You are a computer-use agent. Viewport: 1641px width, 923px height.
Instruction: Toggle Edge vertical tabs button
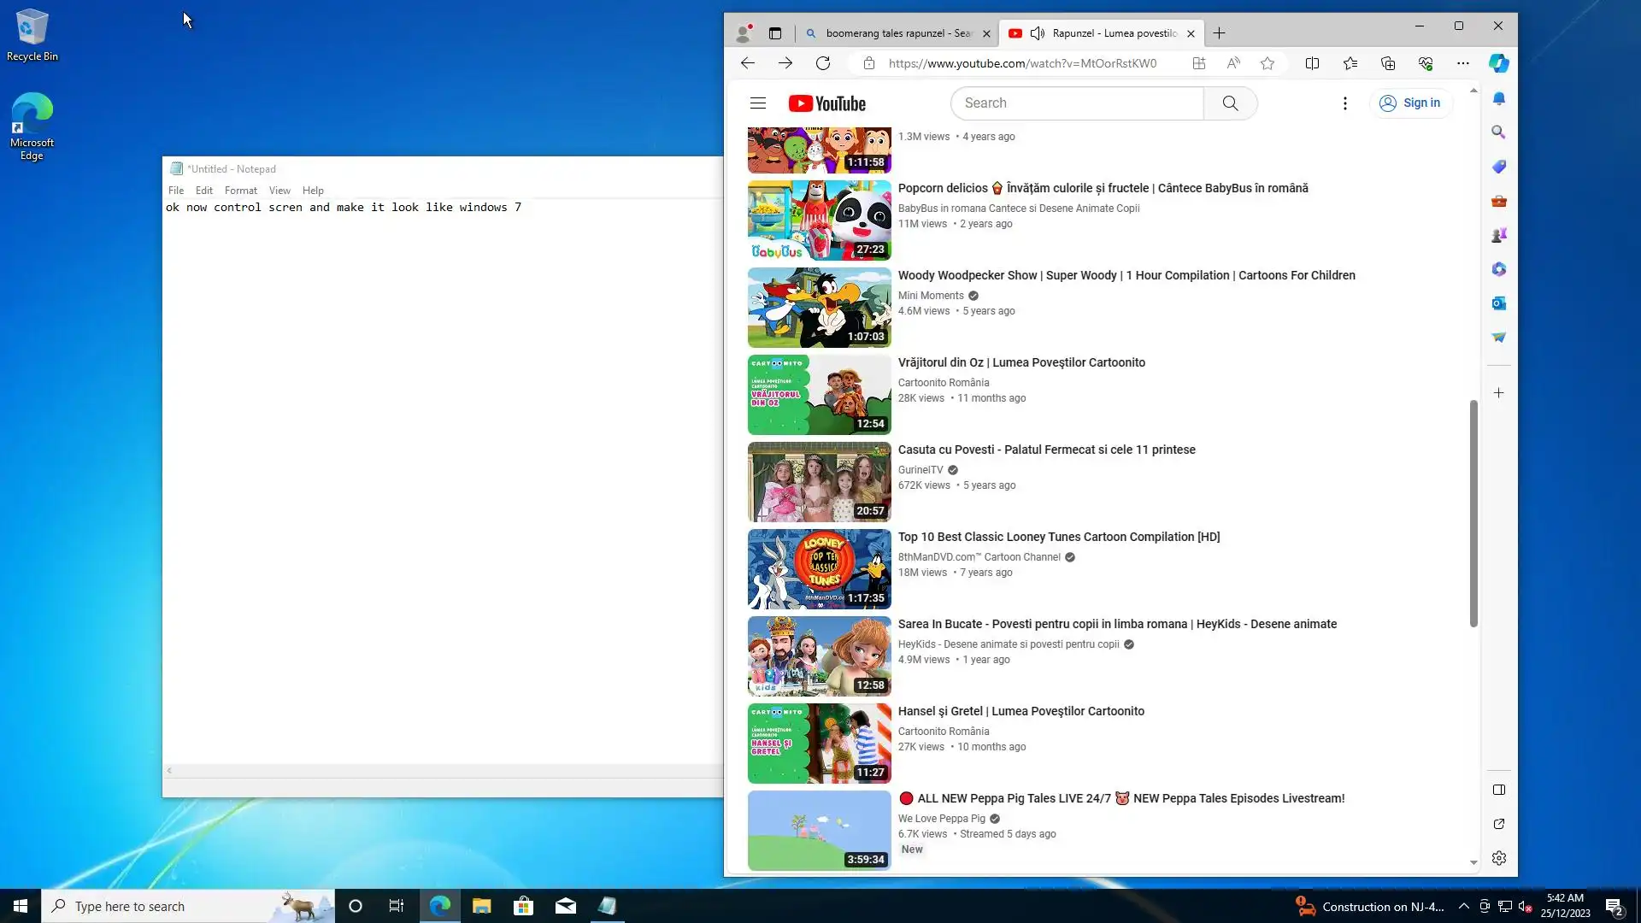coord(774,33)
